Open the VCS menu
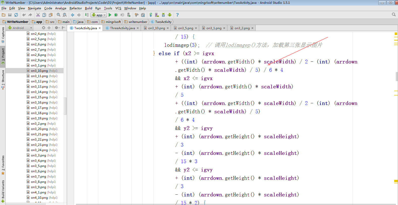398x205 pixels. 118,8
